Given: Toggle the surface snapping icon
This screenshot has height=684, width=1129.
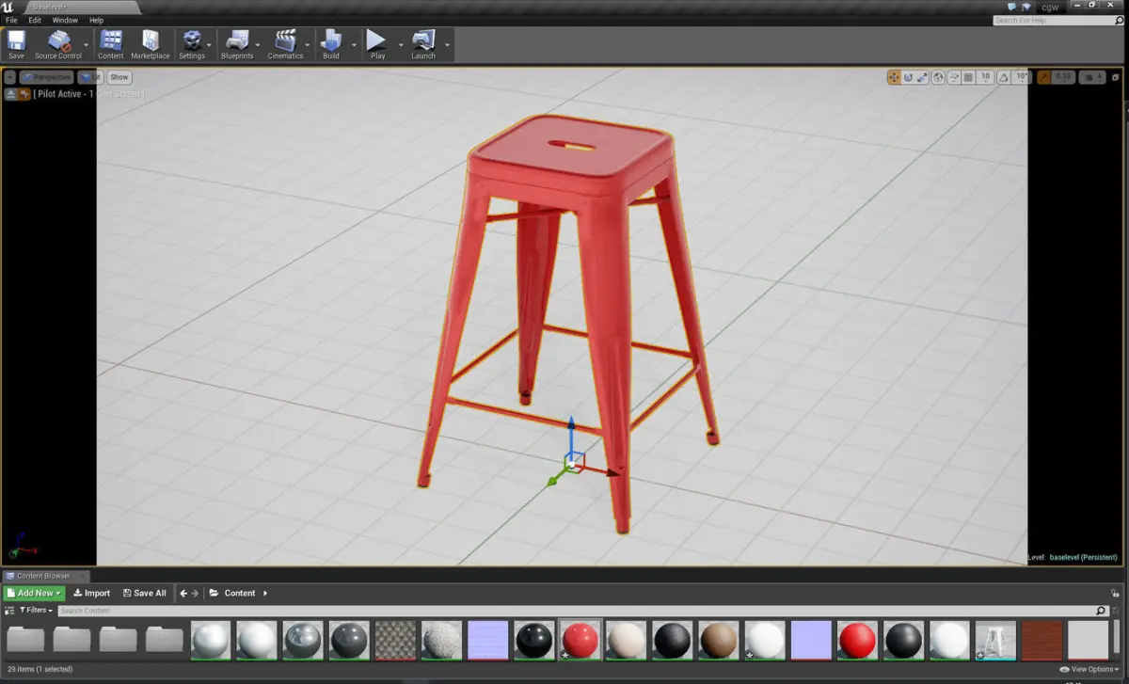Looking at the screenshot, I should point(954,77).
